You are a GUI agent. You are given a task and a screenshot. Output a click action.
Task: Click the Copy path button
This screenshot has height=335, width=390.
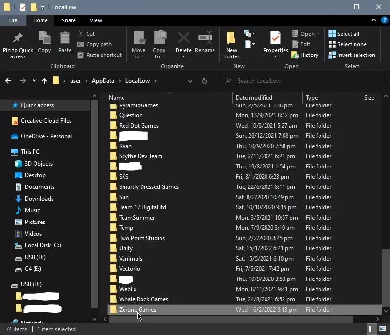tap(94, 44)
